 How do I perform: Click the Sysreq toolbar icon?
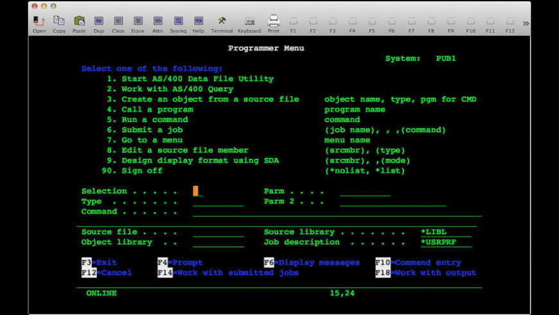coord(178,24)
